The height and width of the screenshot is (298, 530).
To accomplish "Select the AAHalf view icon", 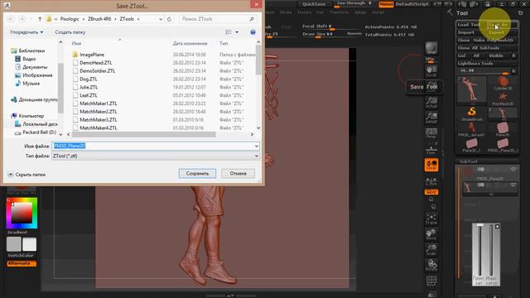I will click(x=431, y=118).
